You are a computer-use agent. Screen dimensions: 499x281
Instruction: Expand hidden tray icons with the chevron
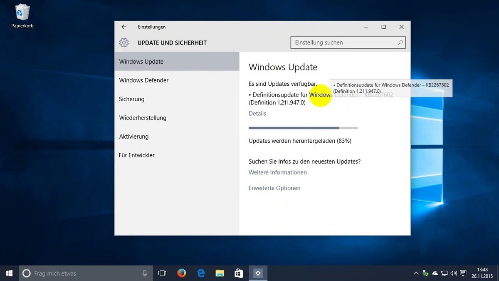[x=416, y=273]
